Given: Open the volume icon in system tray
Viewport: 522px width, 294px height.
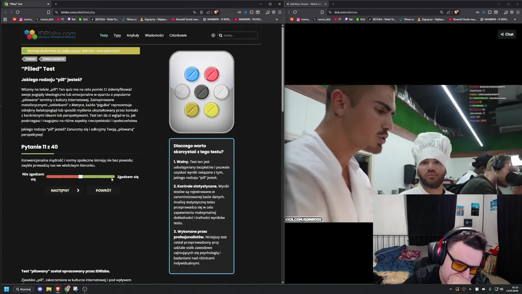Looking at the screenshot, I should click(501, 289).
